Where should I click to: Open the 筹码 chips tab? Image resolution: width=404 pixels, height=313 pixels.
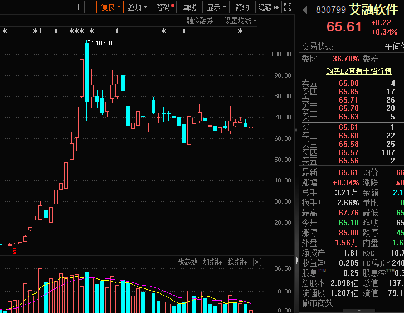tap(165, 7)
